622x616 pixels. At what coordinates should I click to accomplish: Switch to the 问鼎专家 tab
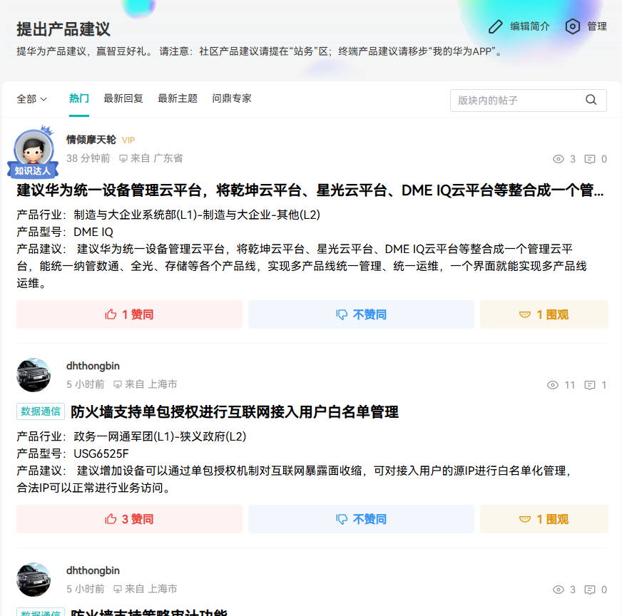(232, 98)
